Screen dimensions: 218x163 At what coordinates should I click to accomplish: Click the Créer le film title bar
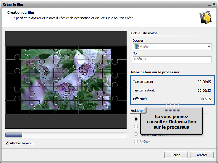tap(101, 4)
